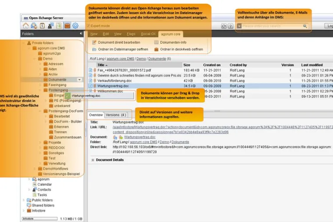Open the Edit menu tab
Viewport: 333px width, 222px height.
pos(106,34)
